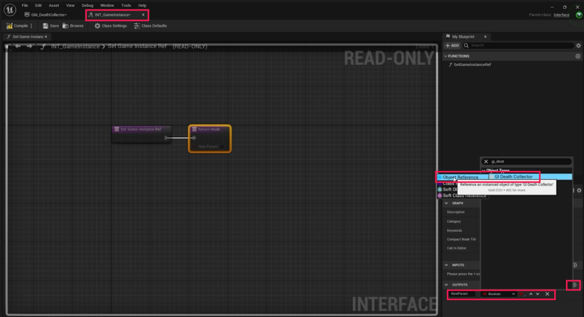
Task: Open the Debug menu
Action: pos(87,6)
